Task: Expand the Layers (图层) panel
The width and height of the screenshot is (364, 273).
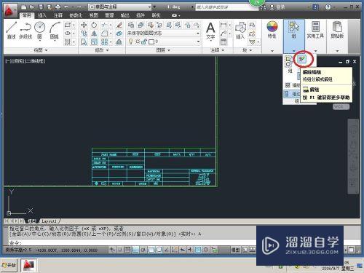Action: tap(163, 50)
